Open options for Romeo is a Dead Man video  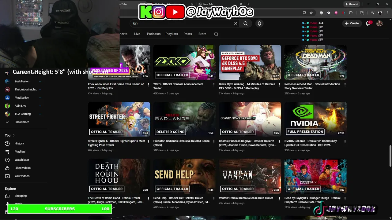pyautogui.click(x=345, y=85)
